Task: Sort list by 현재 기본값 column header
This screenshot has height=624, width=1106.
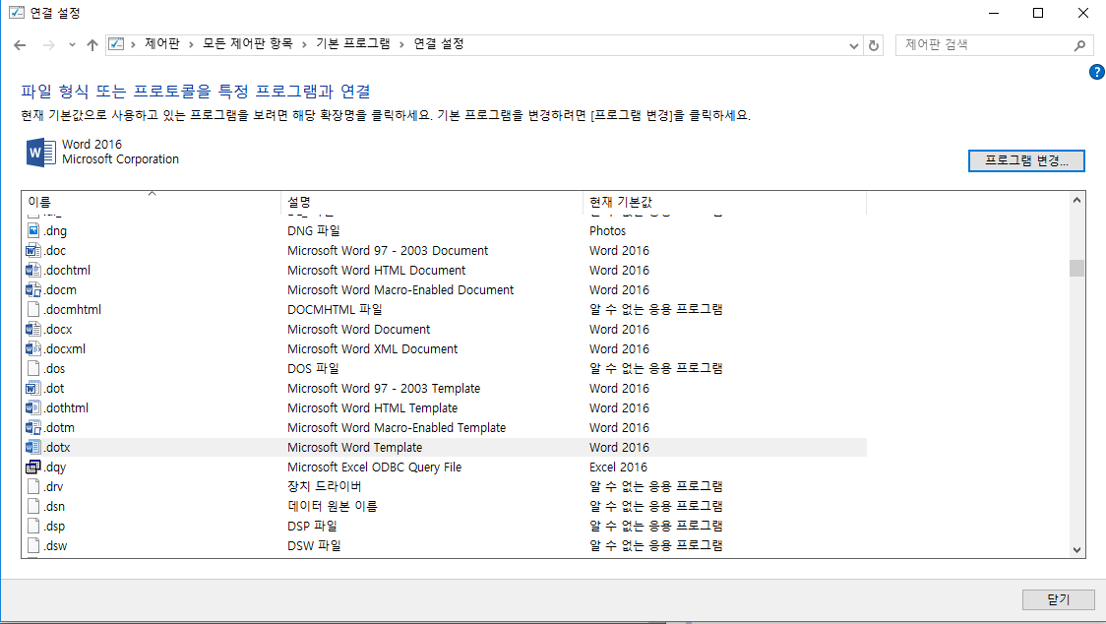Action: click(x=724, y=202)
